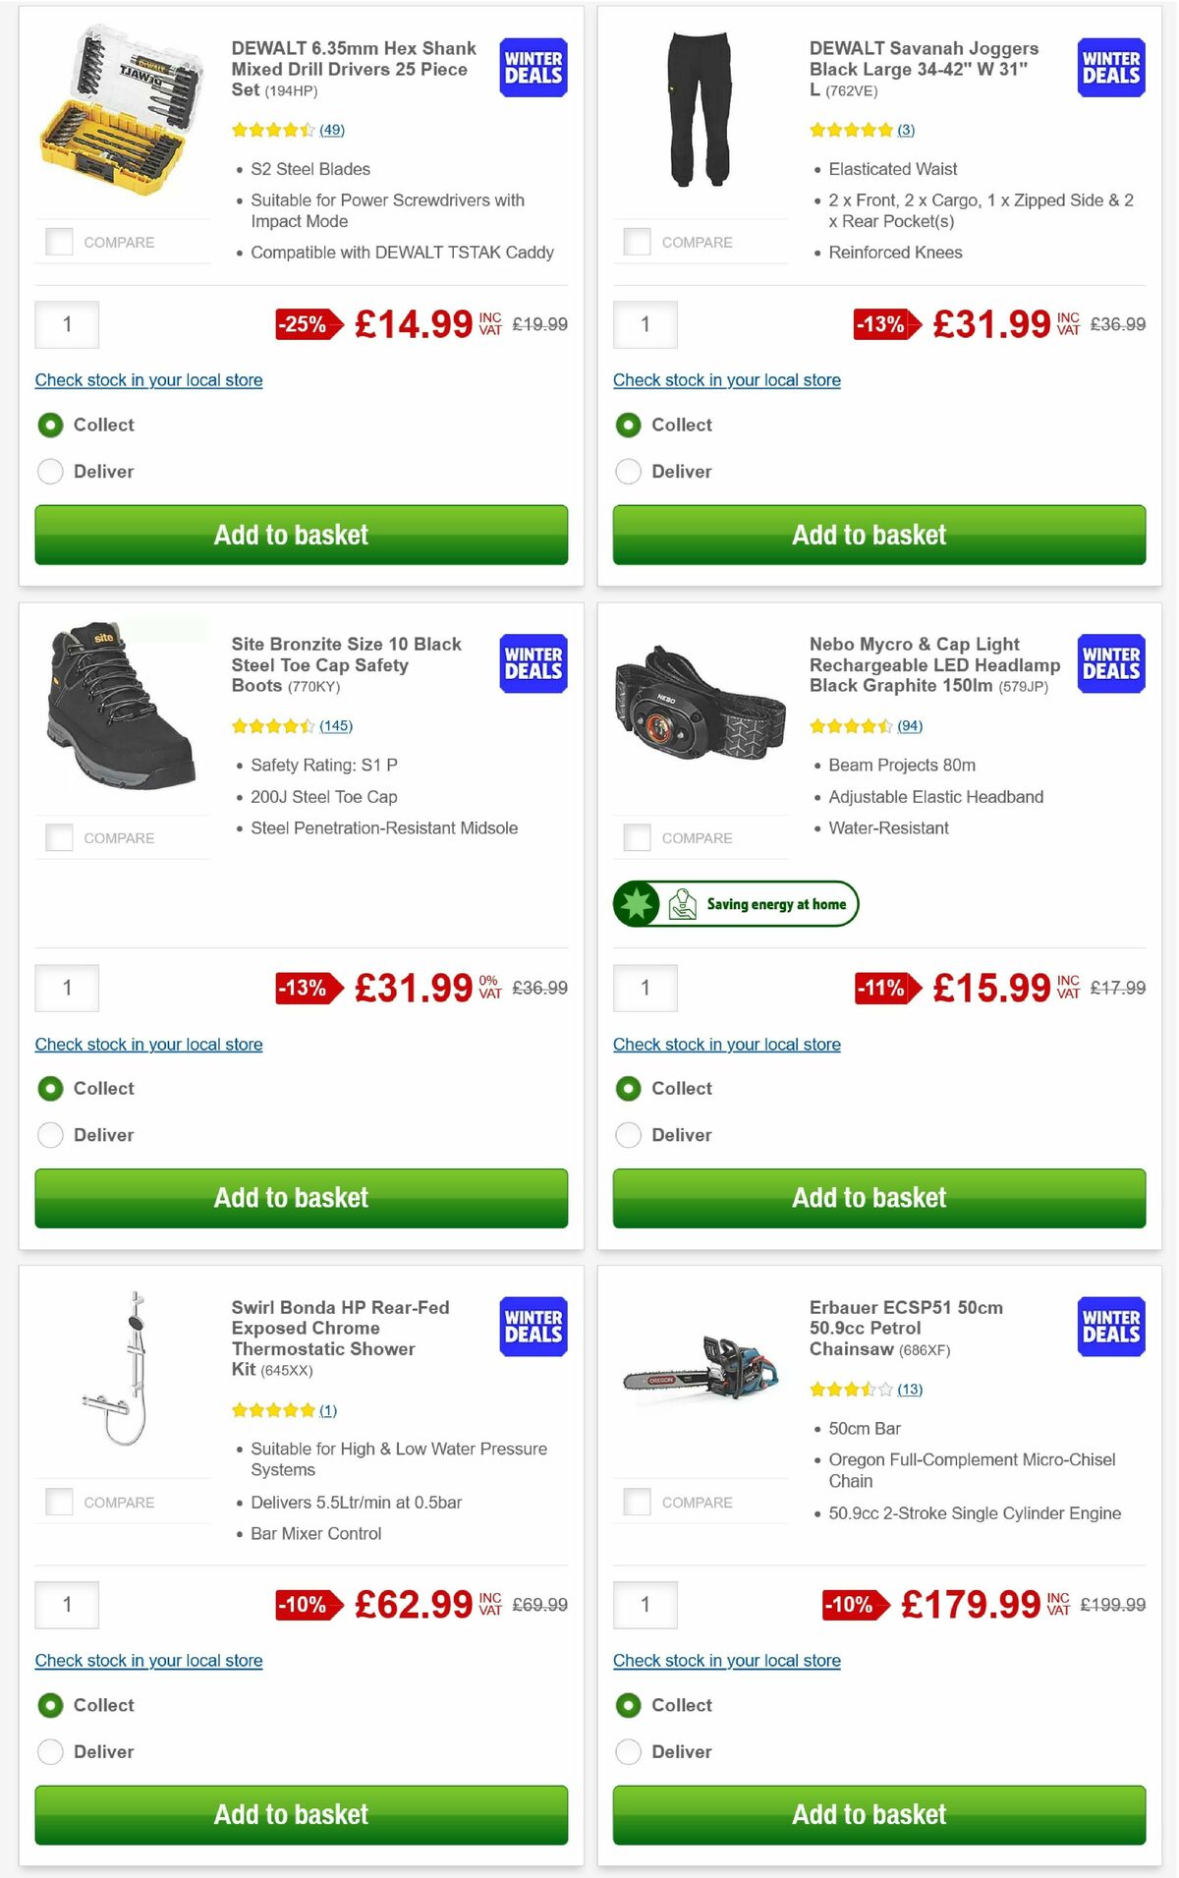Image resolution: width=1179 pixels, height=1878 pixels.
Task: Click the 'Saving energy at home' green badge
Action: [735, 903]
